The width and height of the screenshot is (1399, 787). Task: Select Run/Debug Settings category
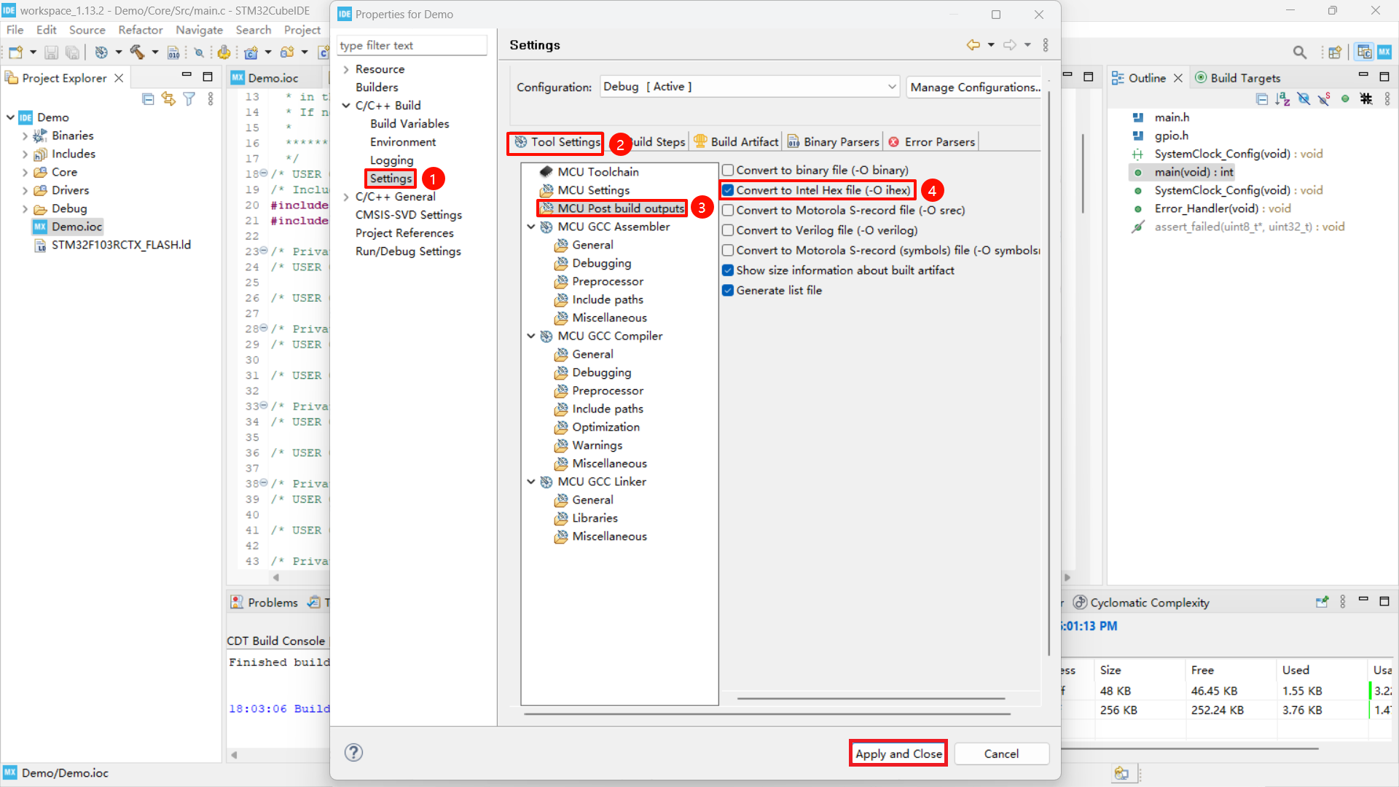tap(408, 251)
